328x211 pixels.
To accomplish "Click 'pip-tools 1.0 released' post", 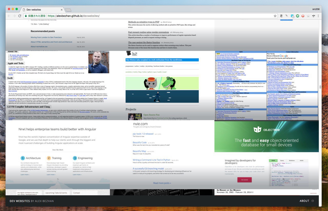I will tap(143, 134).
